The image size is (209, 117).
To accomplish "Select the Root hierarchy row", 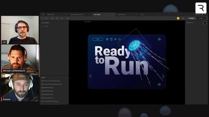I will pyautogui.click(x=55, y=26).
